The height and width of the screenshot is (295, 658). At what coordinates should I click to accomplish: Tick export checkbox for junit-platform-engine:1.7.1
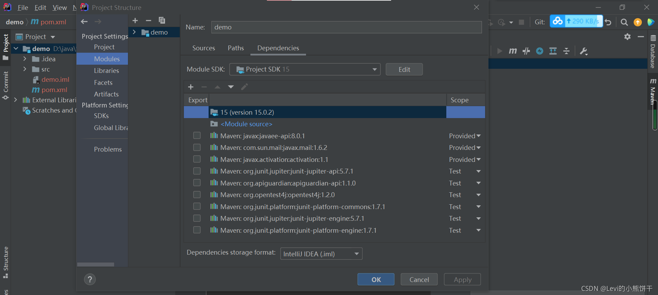(x=197, y=230)
